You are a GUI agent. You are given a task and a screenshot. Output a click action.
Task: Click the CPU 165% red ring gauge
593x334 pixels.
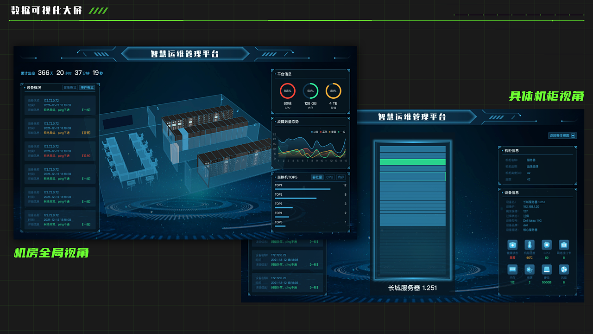tap(287, 91)
